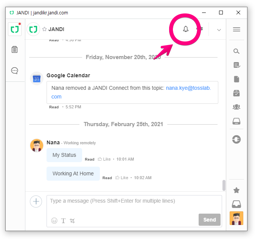Open the Google Calendar avatar
Viewport: 255px width, 239px height.
coord(37,78)
